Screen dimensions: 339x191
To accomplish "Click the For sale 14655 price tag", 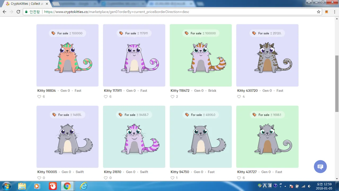I will pyautogui.click(x=68, y=115).
